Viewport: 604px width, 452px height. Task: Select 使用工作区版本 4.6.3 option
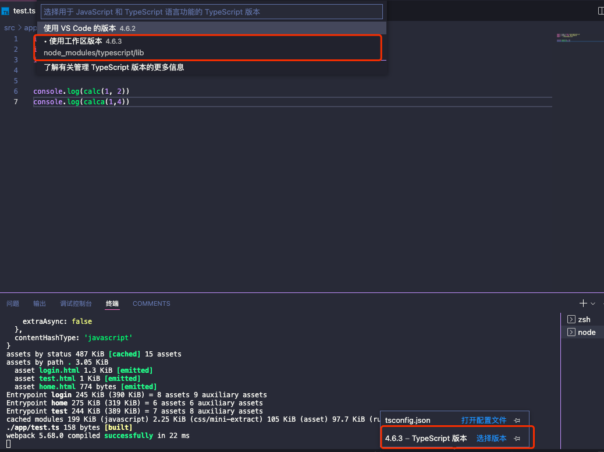211,47
